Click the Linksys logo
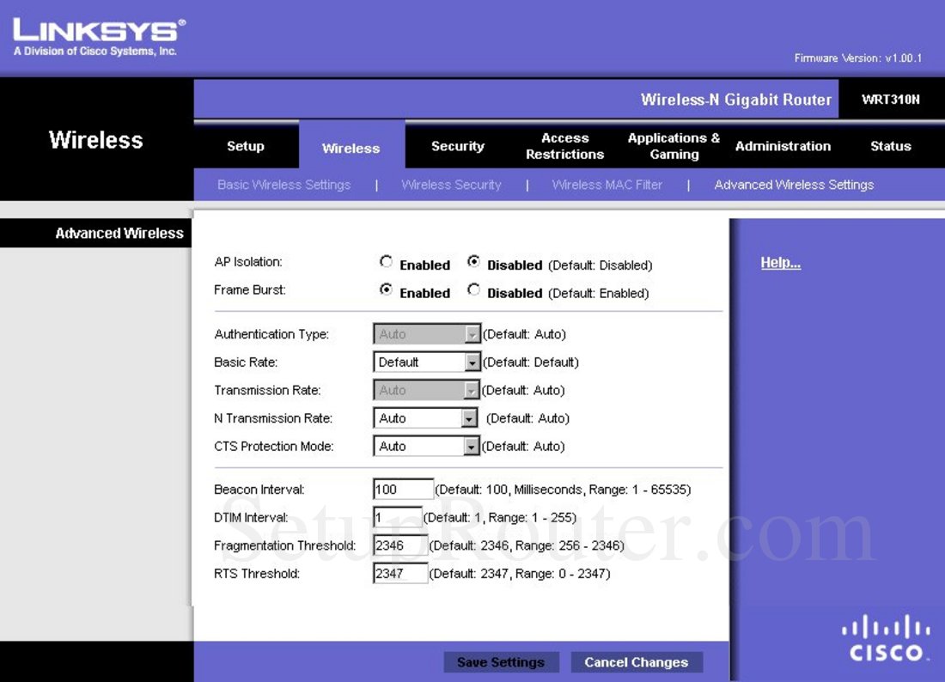945x682 pixels. pyautogui.click(x=93, y=30)
